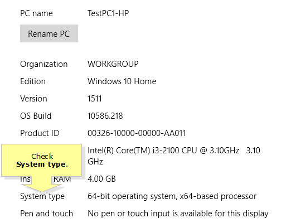Click the 4.00 GB RAM value
The width and height of the screenshot is (281, 223).
pos(101,179)
